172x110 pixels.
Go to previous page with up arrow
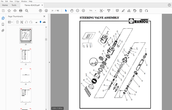41,11
